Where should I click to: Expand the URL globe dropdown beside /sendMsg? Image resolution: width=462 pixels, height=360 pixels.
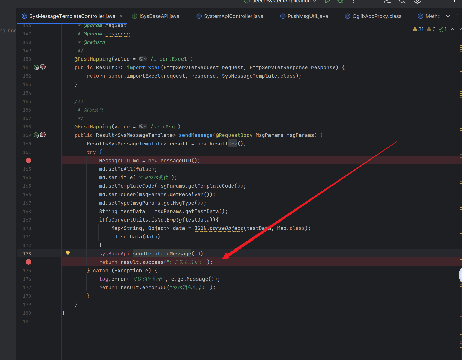tap(143, 127)
